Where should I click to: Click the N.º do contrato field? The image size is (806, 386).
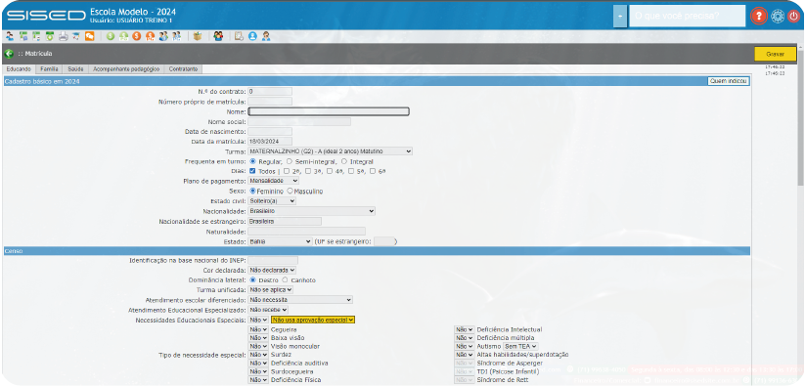tap(270, 91)
